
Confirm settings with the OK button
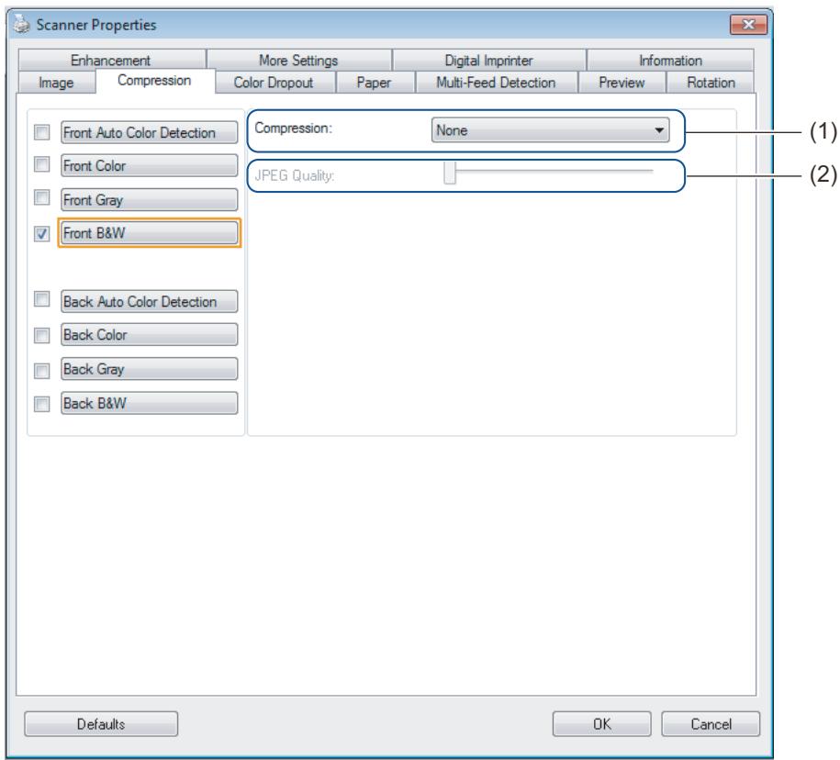601,724
